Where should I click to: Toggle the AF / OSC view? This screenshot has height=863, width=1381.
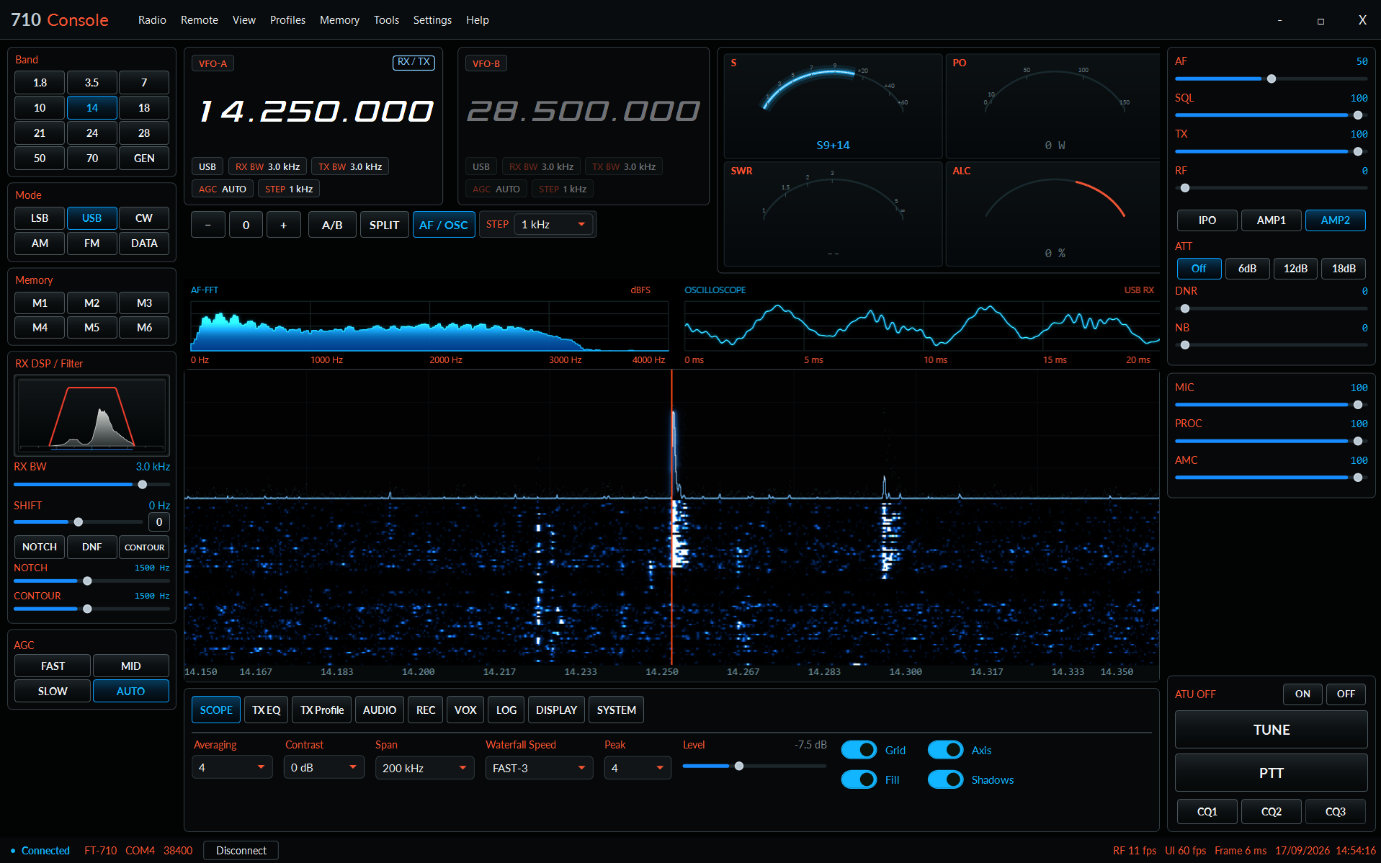(444, 225)
